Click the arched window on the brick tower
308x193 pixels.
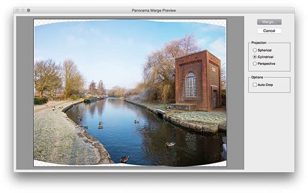(191, 85)
